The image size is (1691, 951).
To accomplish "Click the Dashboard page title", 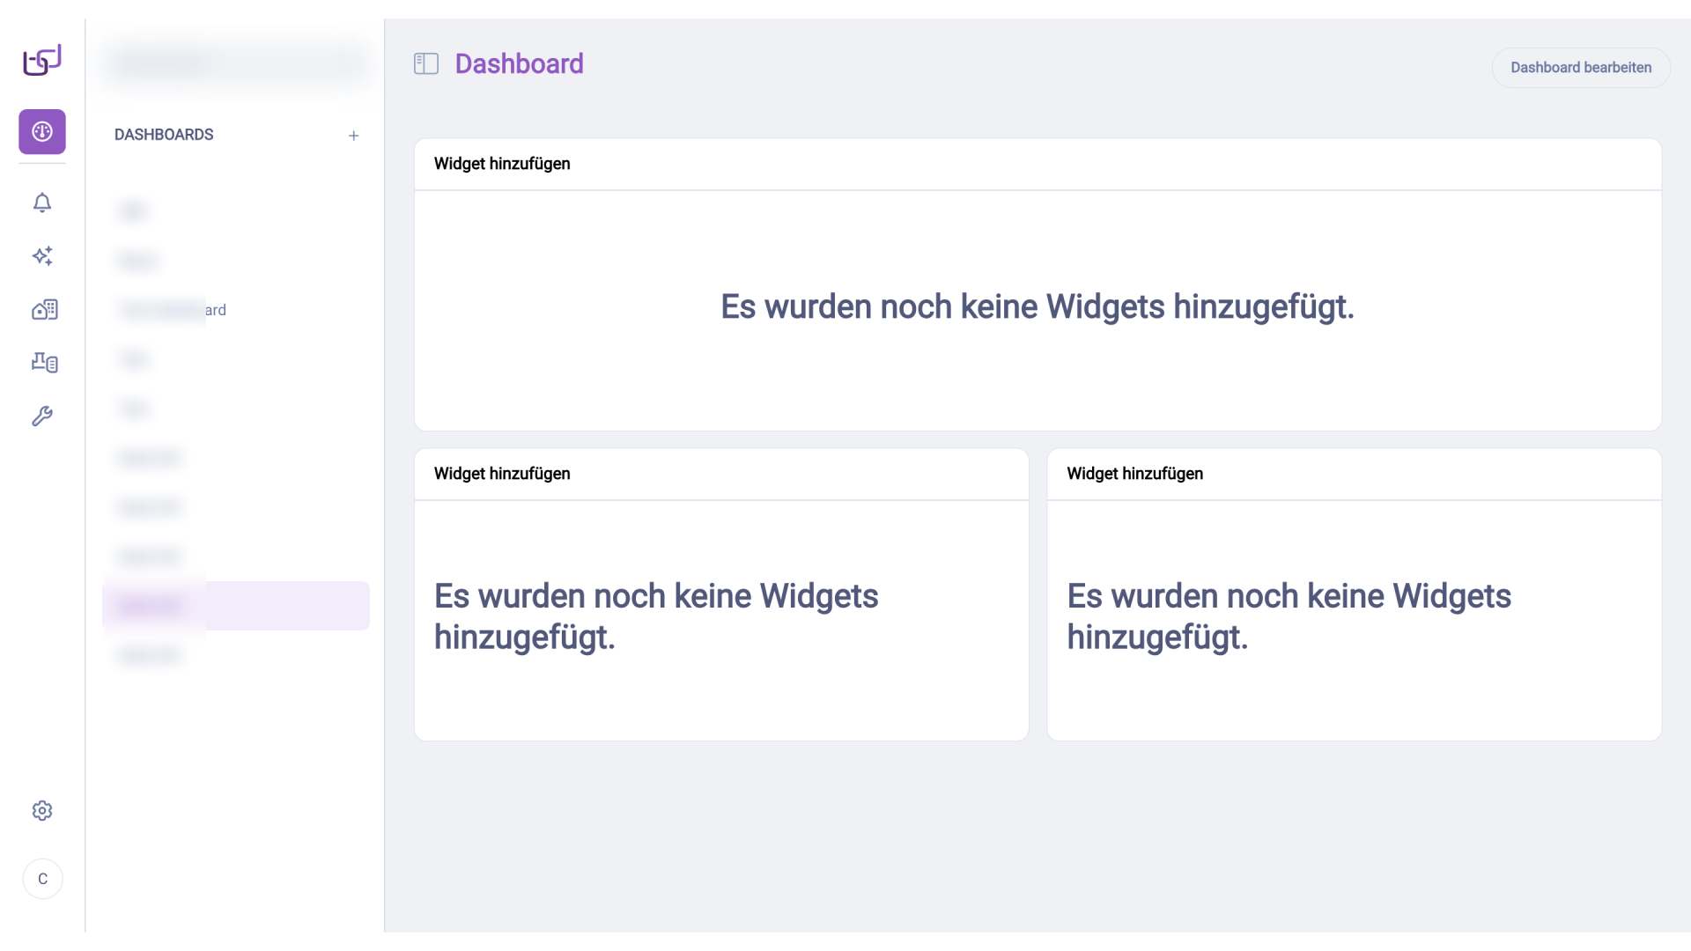I will 519,63.
